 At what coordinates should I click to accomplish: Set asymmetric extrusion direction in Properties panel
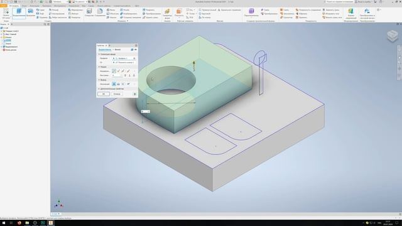click(x=128, y=71)
